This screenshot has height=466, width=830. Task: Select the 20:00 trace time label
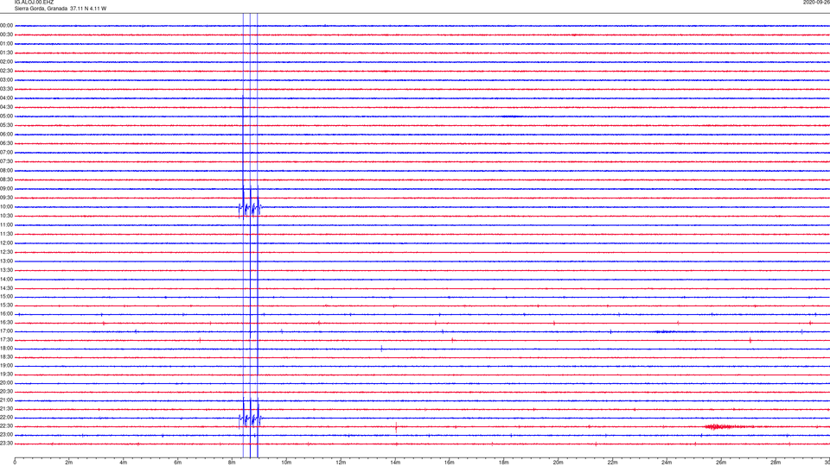pyautogui.click(x=7, y=383)
